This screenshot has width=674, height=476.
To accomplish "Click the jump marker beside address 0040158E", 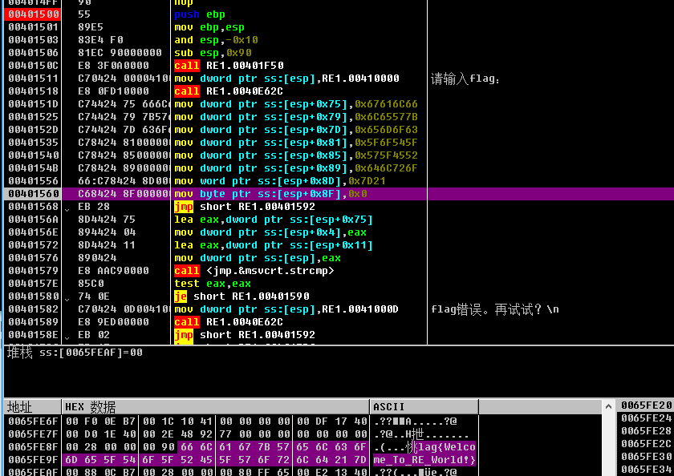I will click(x=67, y=336).
